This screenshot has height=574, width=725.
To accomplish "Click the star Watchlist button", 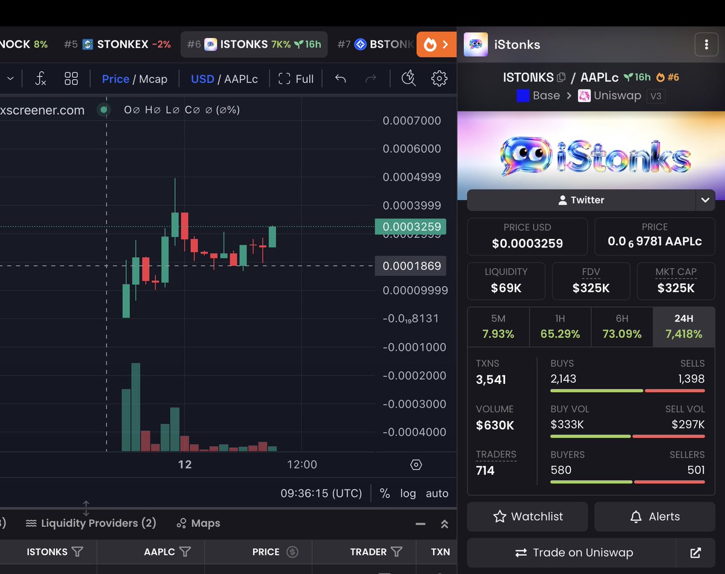I will (527, 517).
